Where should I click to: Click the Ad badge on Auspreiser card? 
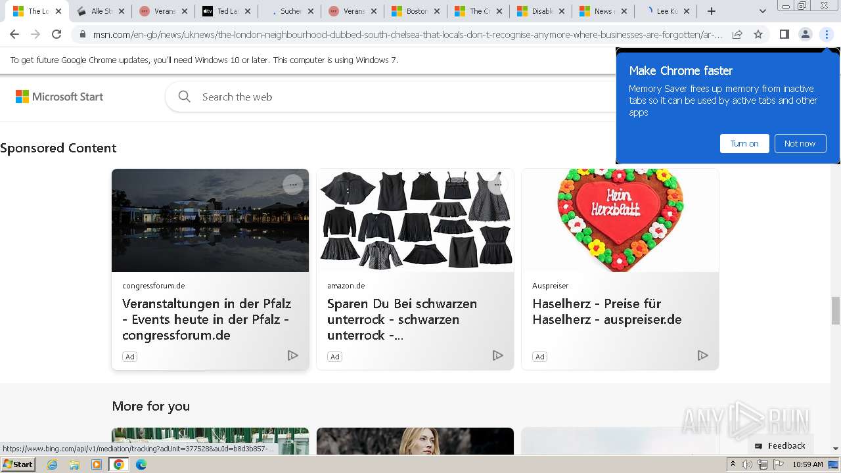[539, 357]
